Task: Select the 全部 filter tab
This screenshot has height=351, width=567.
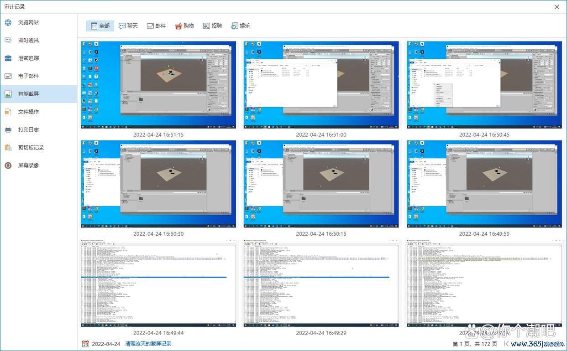Action: coord(100,26)
